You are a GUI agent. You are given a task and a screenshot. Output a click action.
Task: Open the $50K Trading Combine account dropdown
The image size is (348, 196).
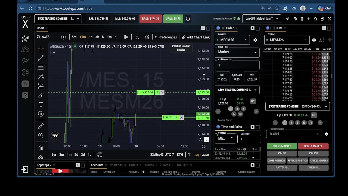(58, 19)
